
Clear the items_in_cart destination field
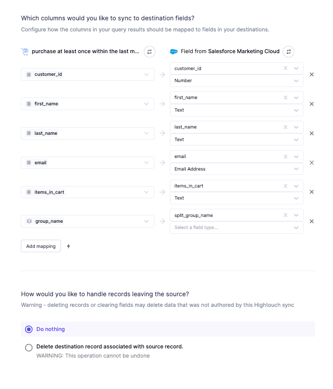point(285,186)
